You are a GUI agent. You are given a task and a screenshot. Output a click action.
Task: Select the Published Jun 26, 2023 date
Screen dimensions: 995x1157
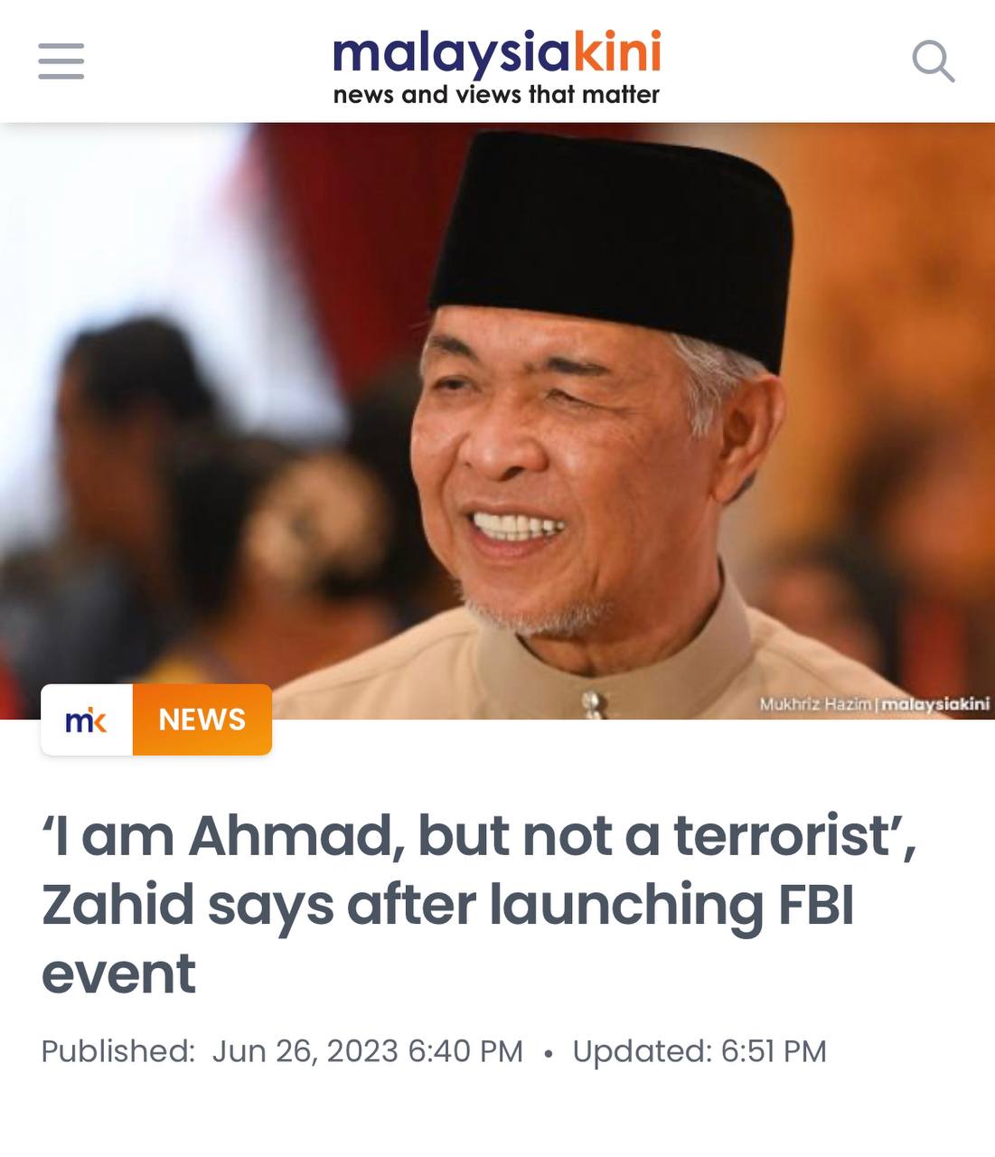282,1051
